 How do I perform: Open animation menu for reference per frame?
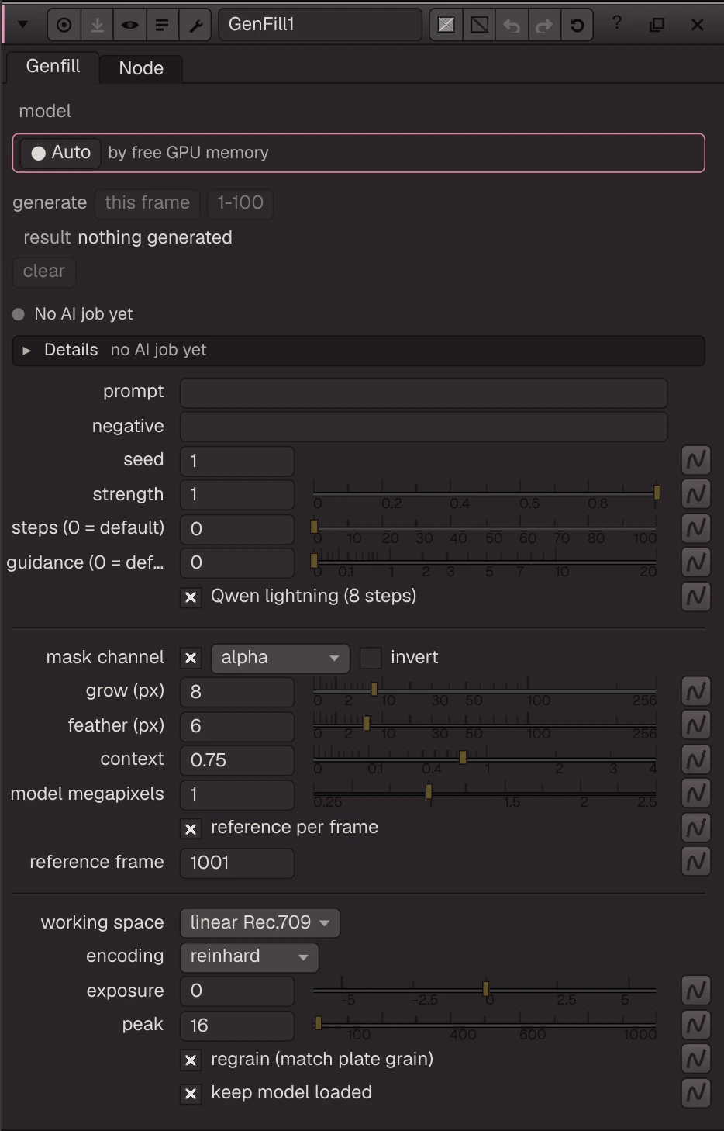pos(696,828)
